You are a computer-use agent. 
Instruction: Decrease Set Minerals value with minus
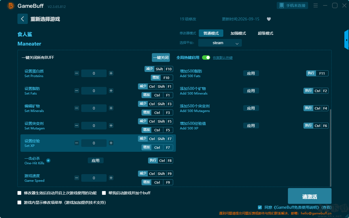coord(77,108)
